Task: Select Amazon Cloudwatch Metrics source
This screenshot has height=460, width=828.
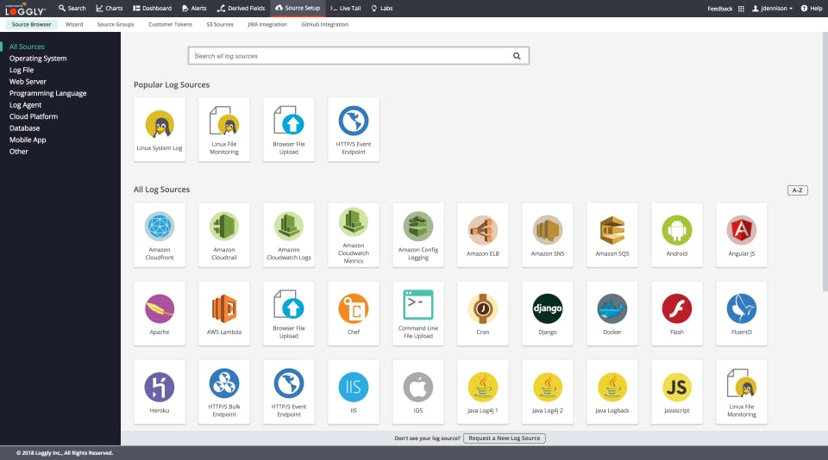Action: coord(354,235)
